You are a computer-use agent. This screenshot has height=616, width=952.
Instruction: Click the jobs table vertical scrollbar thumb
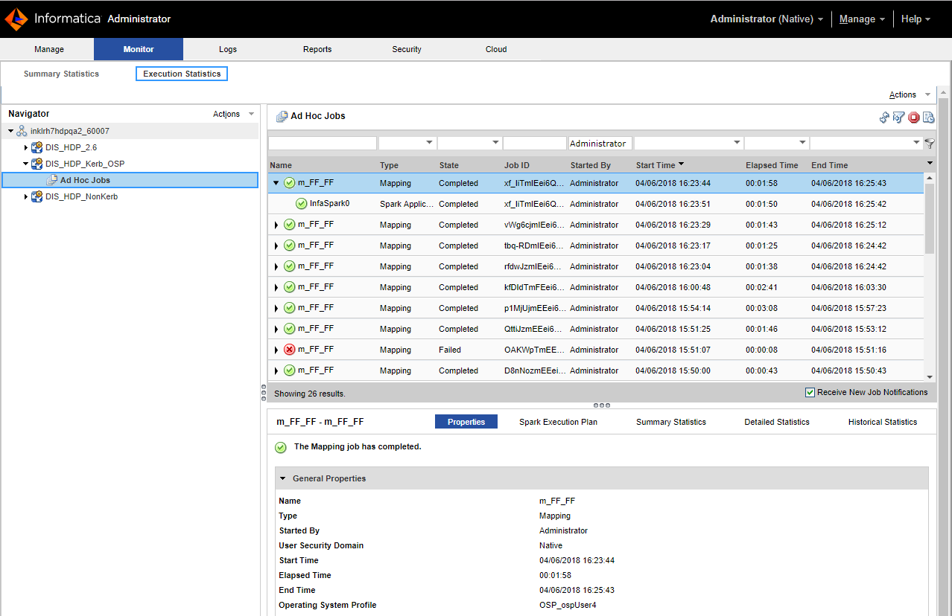pos(930,219)
